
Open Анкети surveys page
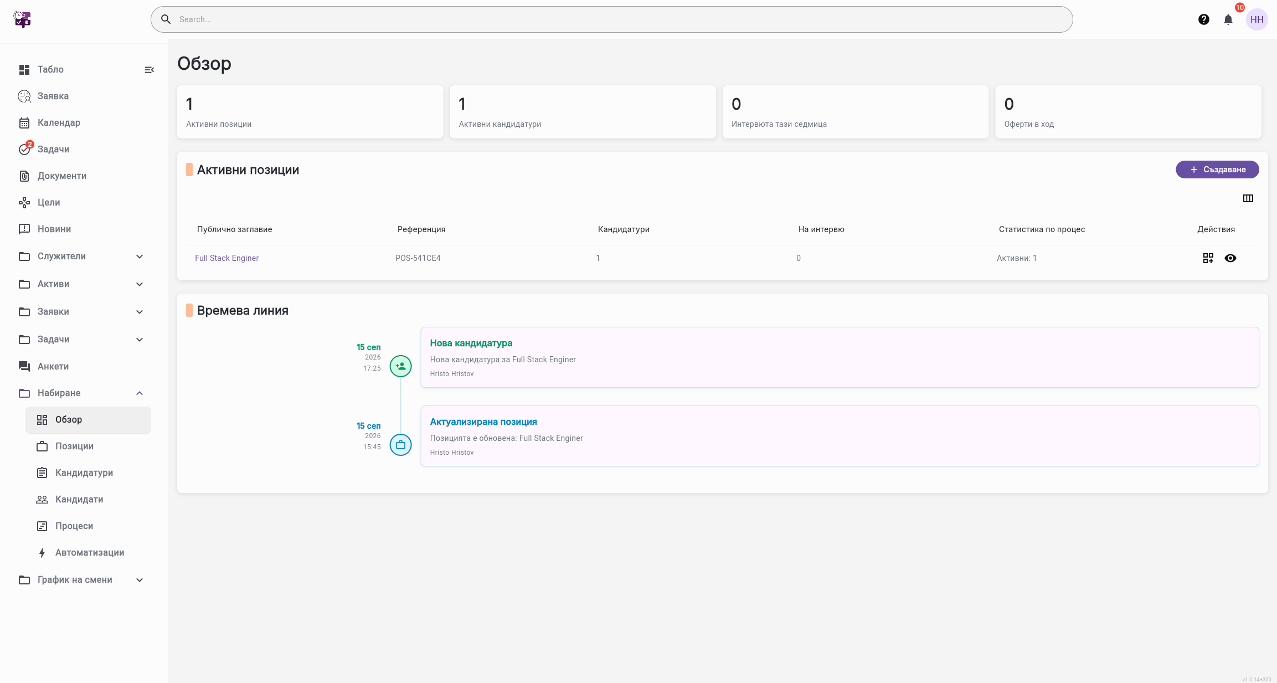pos(53,366)
